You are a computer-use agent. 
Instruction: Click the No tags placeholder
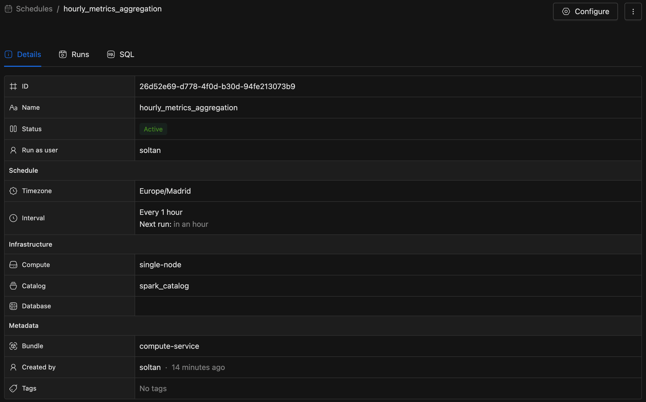[153, 388]
